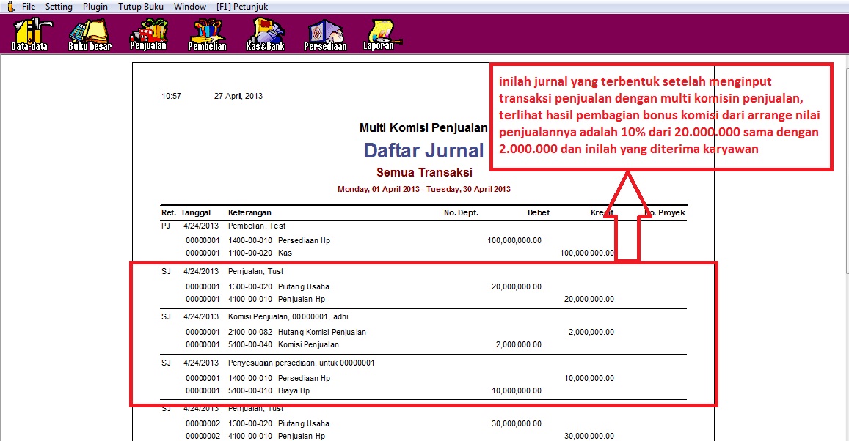Open the Persediaan inventory icon
The width and height of the screenshot is (849, 441).
click(325, 34)
